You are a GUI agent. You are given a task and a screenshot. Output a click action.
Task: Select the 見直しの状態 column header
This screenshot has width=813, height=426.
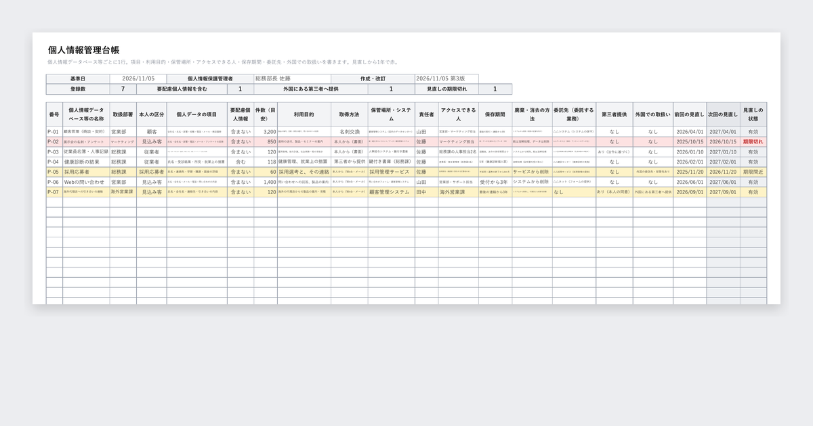(753, 114)
